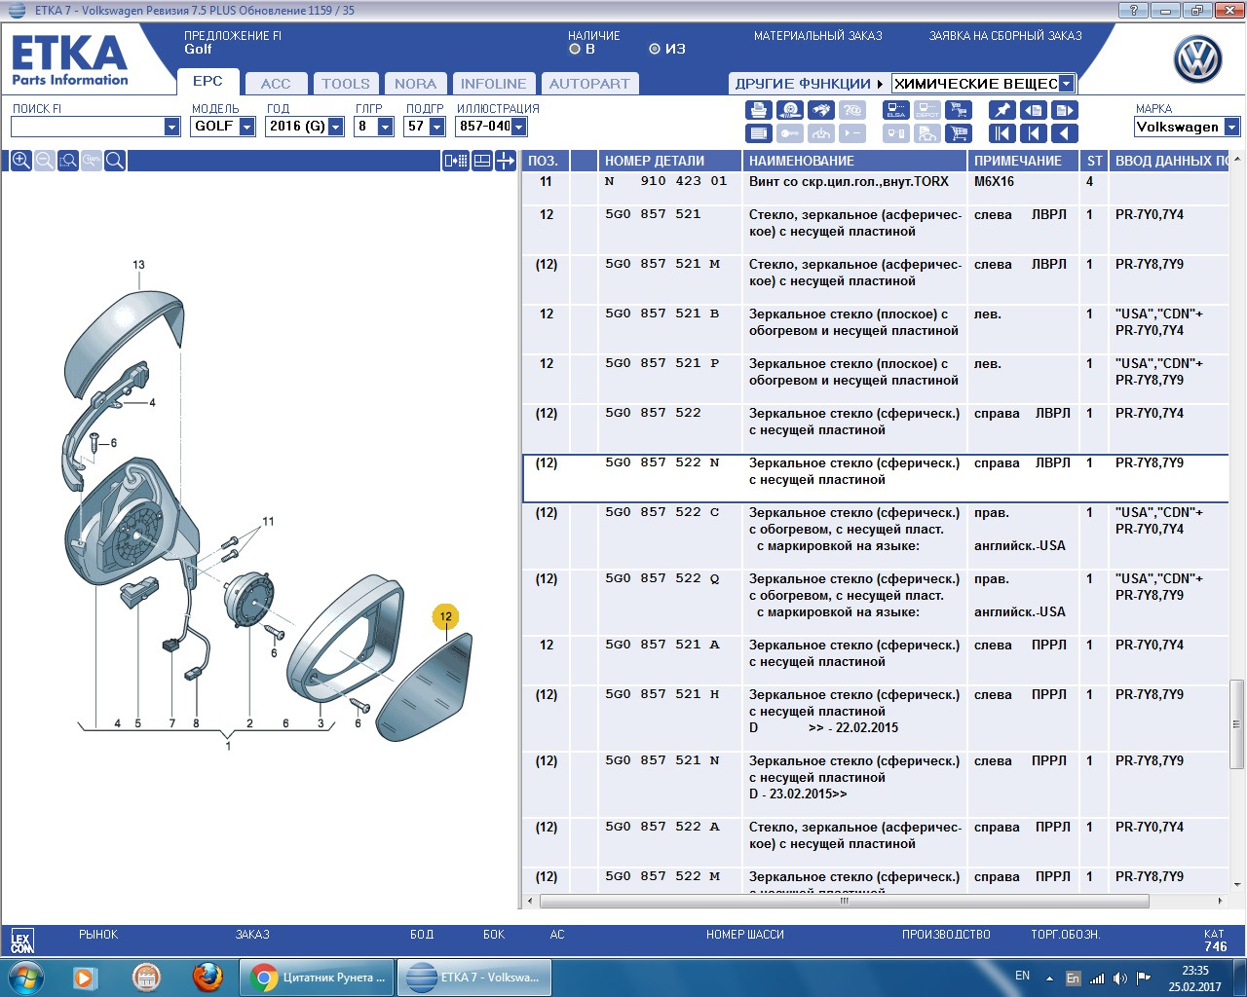Image resolution: width=1247 pixels, height=997 pixels.
Task: Click the expand panel arrows icon
Action: coord(506,161)
